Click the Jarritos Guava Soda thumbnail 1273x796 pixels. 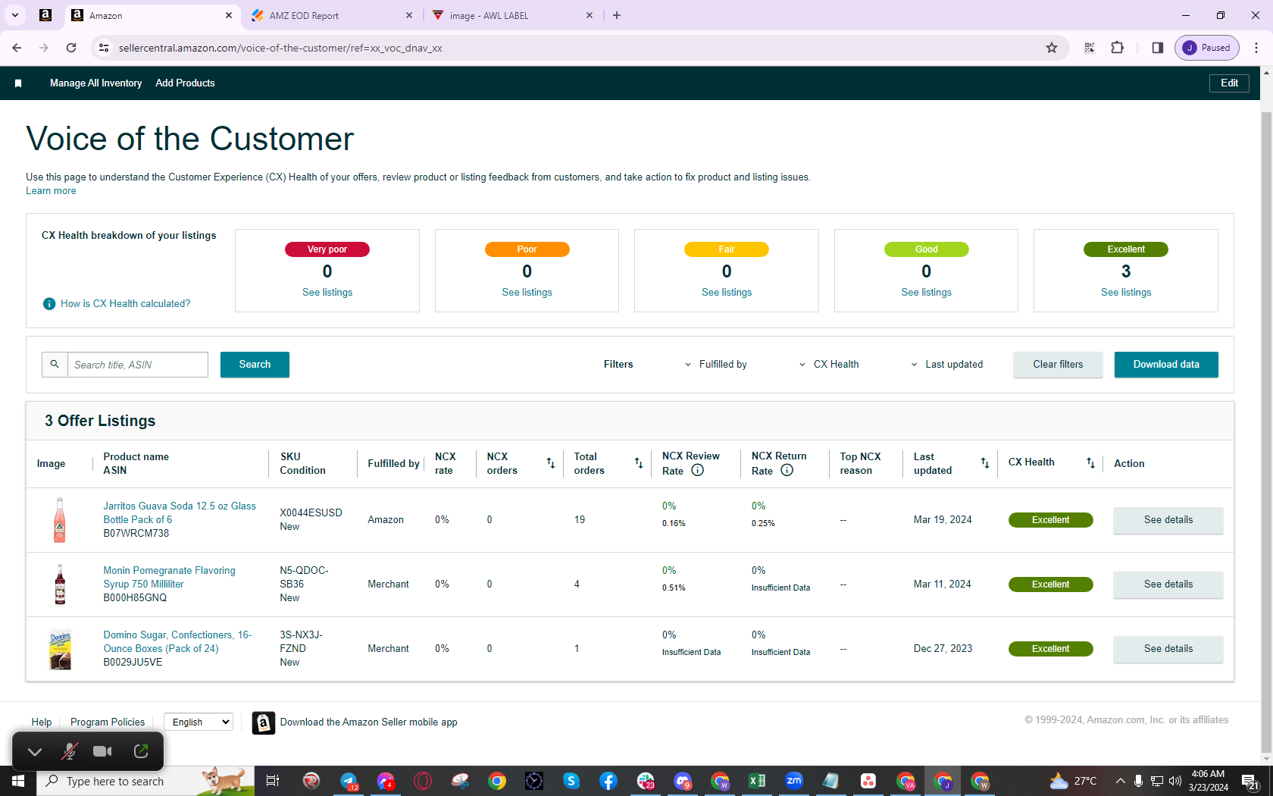coord(60,520)
